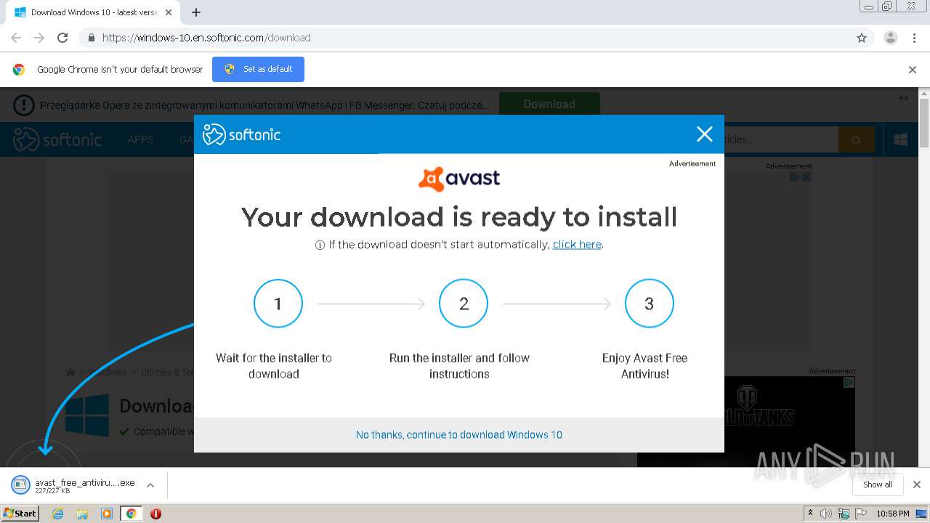This screenshot has height=523, width=930.
Task: Expand the download item options chevron
Action: [x=150, y=485]
